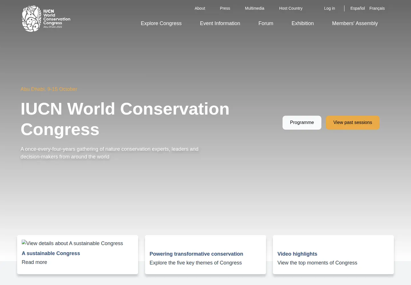The height and width of the screenshot is (285, 411).
Task: Click Explore the five key themes of Congress
Action: (196, 263)
